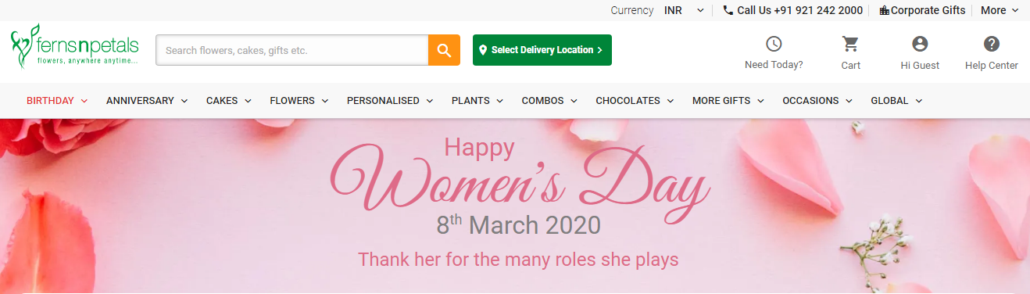The image size is (1030, 294).
Task: Click the 8th March 2020 banner text
Action: (518, 224)
